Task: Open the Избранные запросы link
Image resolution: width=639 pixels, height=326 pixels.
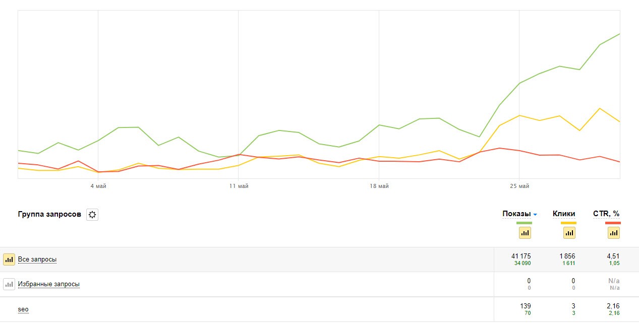Action: [x=49, y=284]
